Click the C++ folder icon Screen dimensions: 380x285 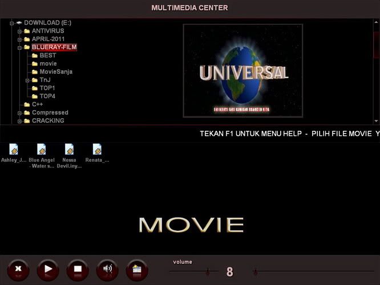[x=27, y=105]
